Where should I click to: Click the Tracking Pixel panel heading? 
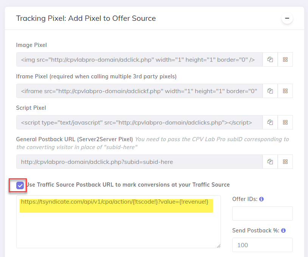(86, 18)
